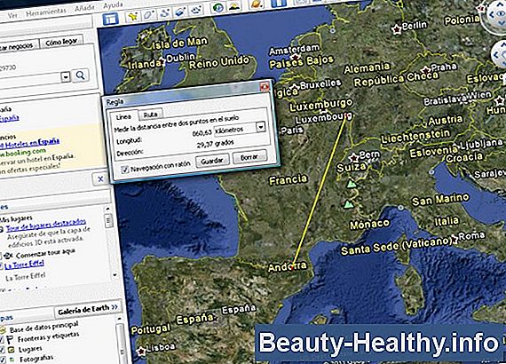Click the upper green mountain triangle near Suiza

point(352,184)
